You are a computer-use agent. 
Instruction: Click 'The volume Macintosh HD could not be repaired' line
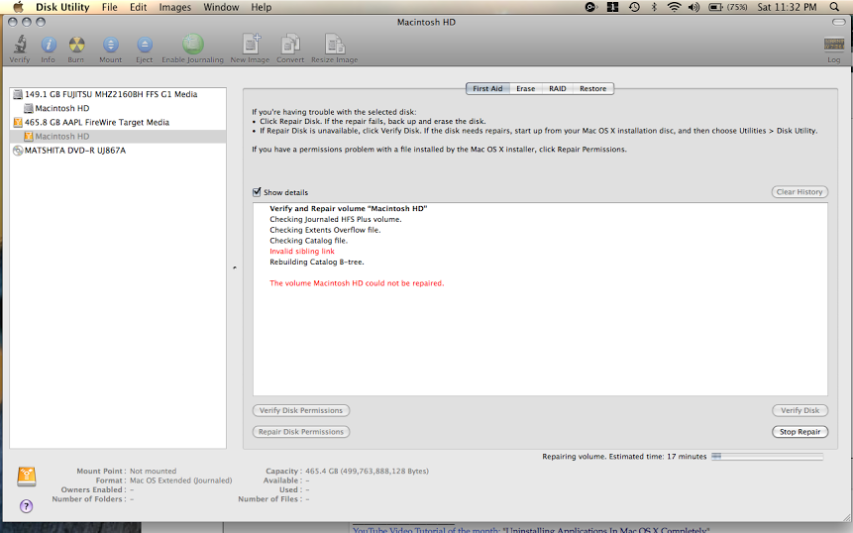pos(357,283)
